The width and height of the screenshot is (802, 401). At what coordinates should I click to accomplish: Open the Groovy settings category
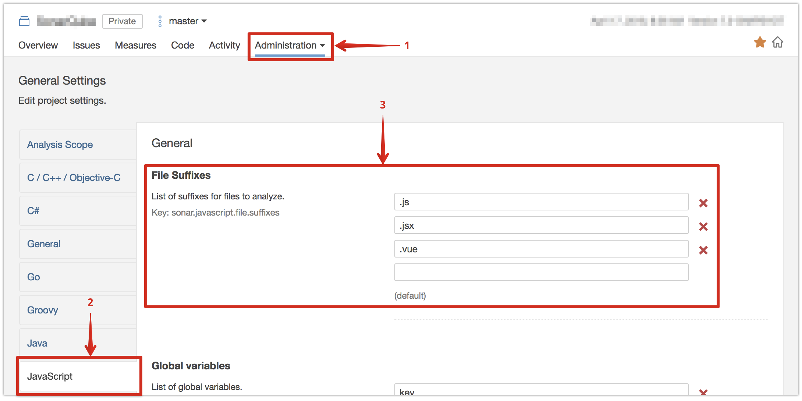click(43, 310)
